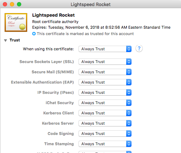The height and width of the screenshot is (153, 181).
Task: Open the Extensible Authentication (EAP) dropdown
Action: point(105,82)
